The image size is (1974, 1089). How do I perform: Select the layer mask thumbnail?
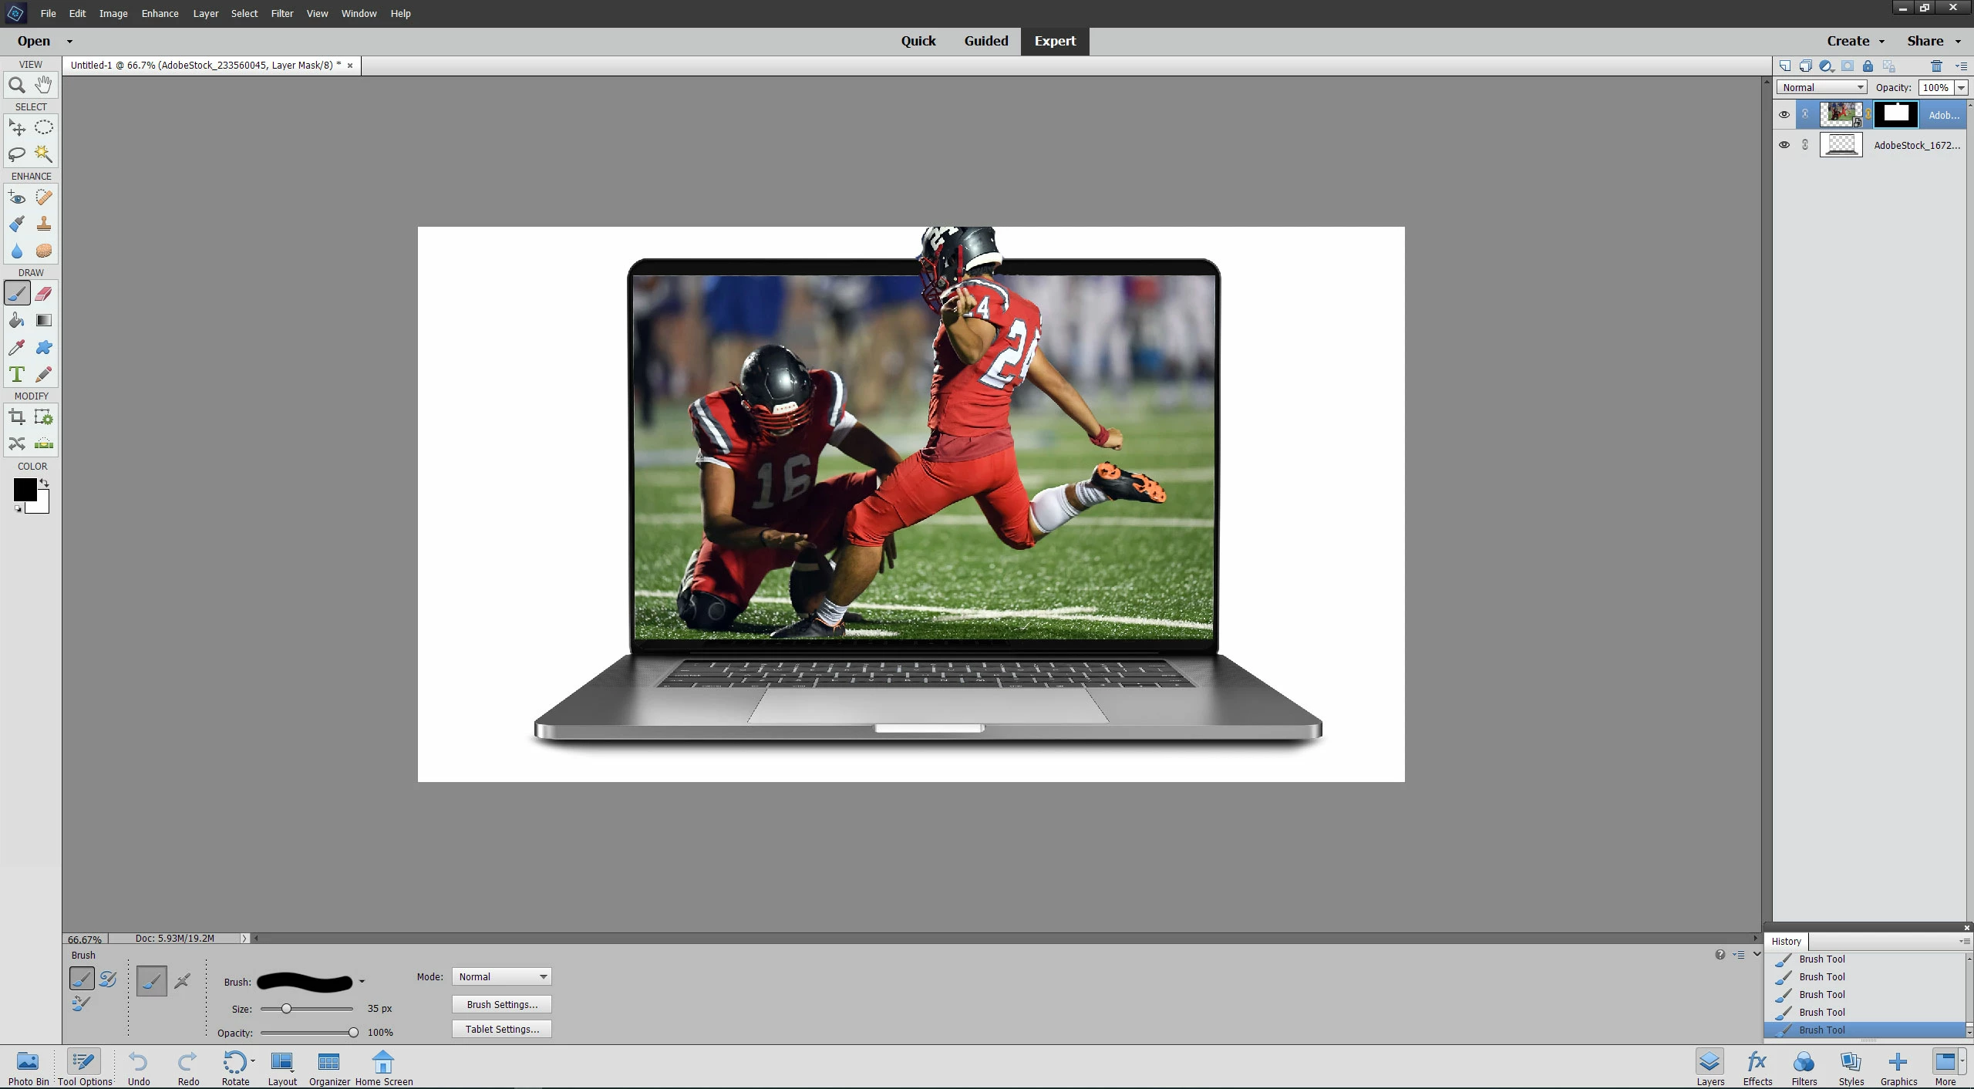click(x=1895, y=114)
